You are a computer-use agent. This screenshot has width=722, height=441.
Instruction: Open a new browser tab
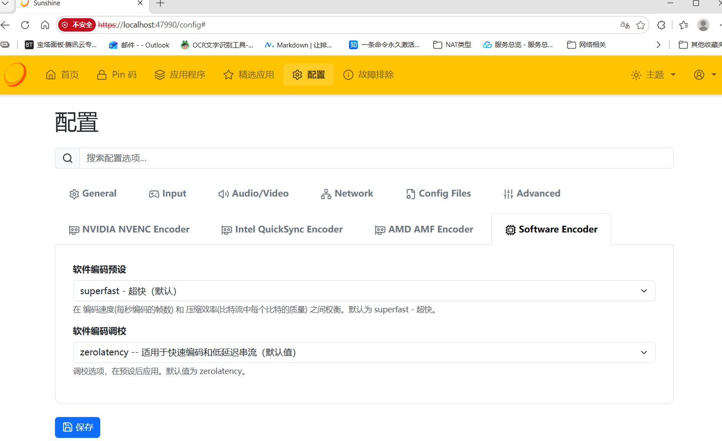pos(160,4)
